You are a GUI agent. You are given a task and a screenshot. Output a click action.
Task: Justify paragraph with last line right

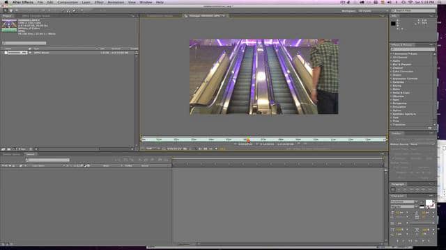[x=423, y=189]
